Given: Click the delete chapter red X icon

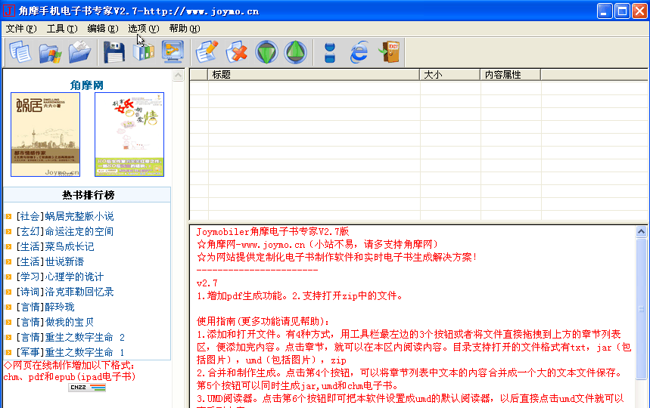Looking at the screenshot, I should (x=237, y=53).
